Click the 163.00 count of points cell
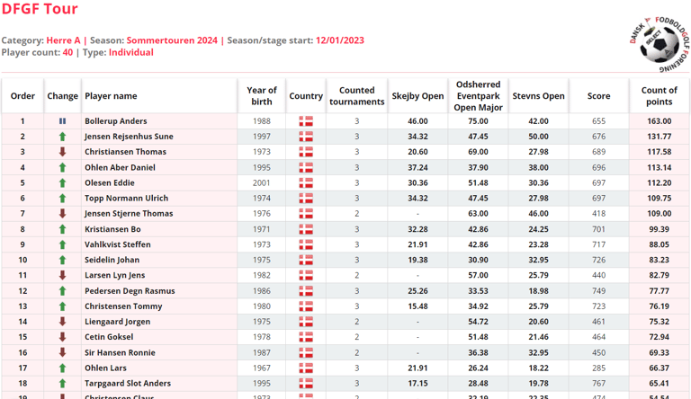This screenshot has height=399, width=691. click(660, 121)
